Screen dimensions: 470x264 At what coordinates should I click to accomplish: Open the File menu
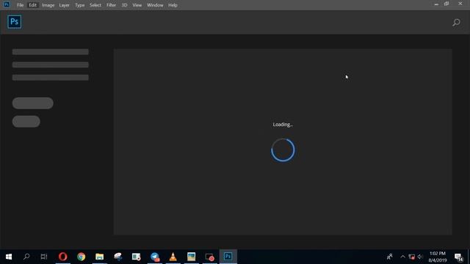pos(20,5)
